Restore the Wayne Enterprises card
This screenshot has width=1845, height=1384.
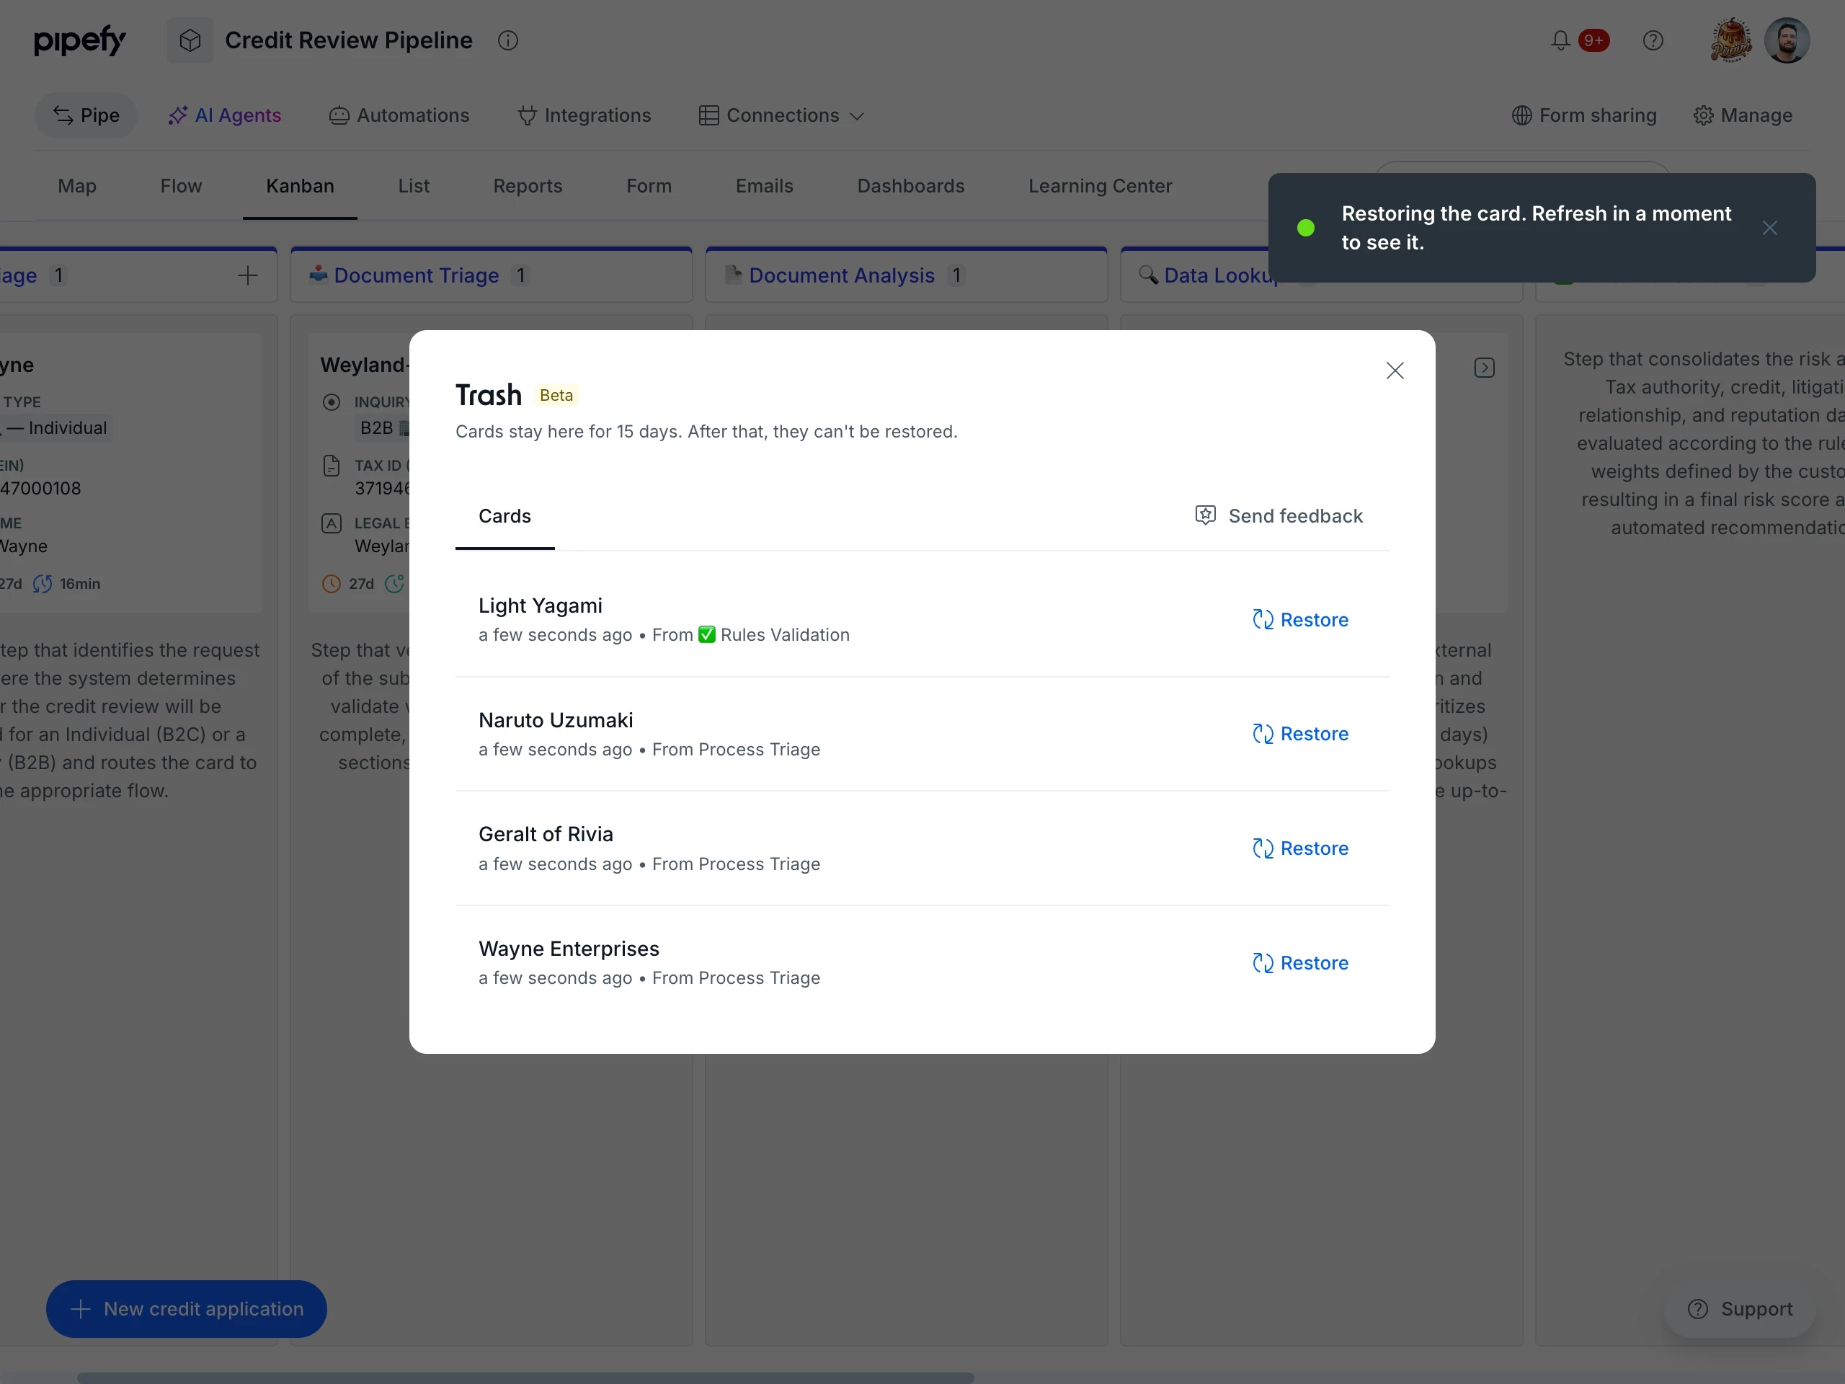pos(1300,963)
